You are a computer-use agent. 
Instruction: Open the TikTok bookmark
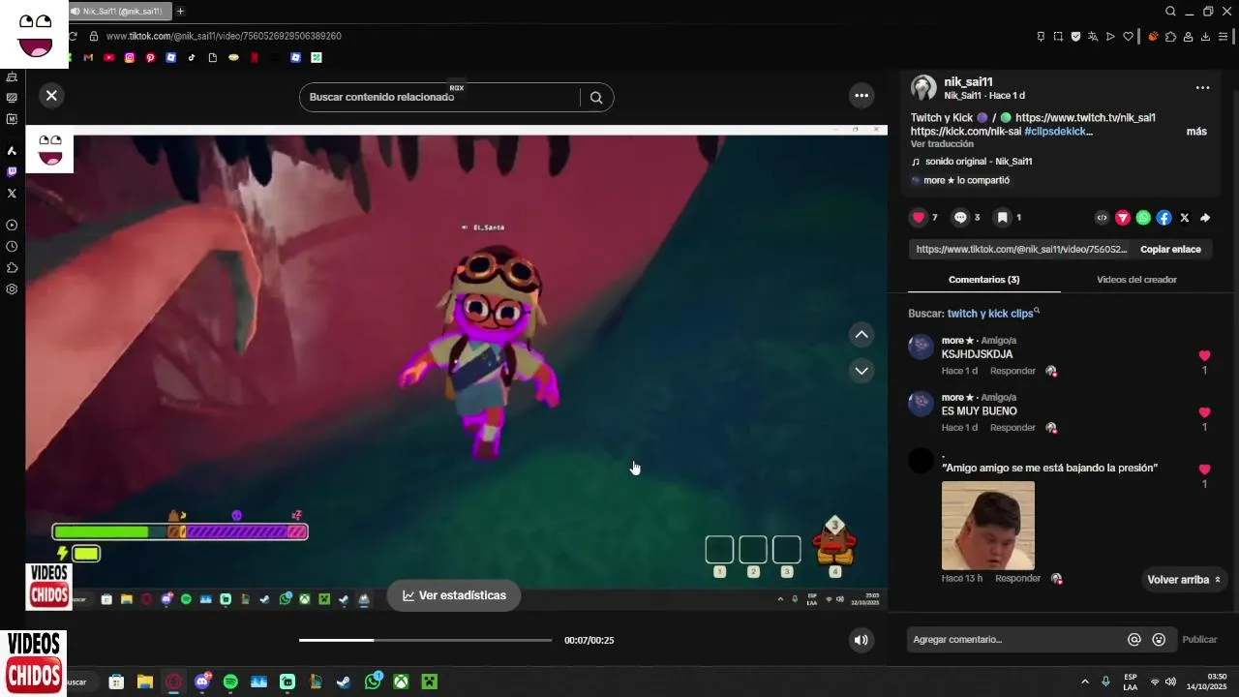tap(192, 57)
